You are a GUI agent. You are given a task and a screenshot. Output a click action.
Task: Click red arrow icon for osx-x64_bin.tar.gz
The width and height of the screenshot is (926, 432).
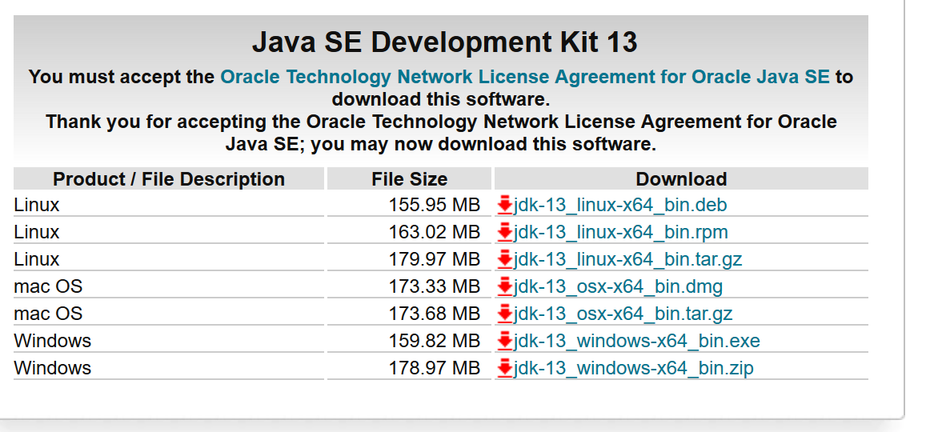click(x=504, y=314)
